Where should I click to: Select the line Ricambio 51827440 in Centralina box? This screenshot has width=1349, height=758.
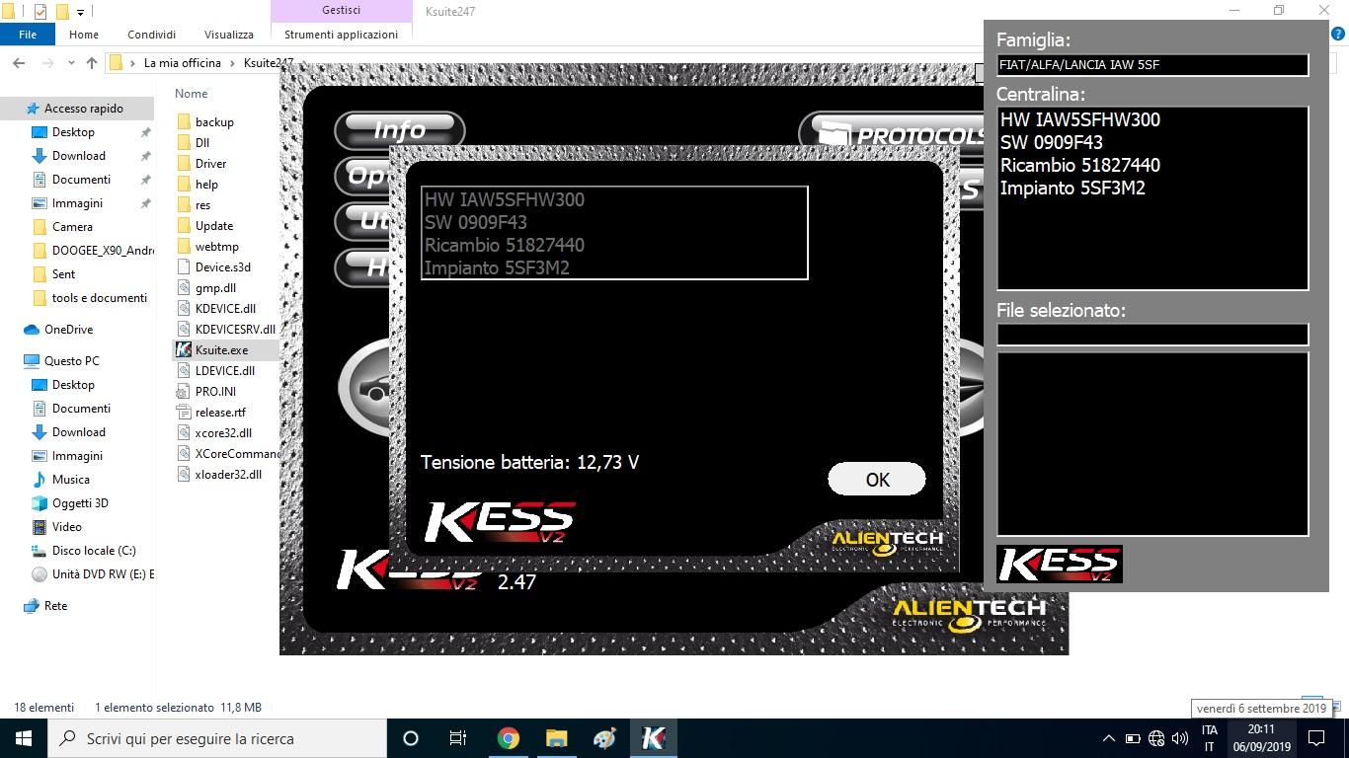point(1079,165)
